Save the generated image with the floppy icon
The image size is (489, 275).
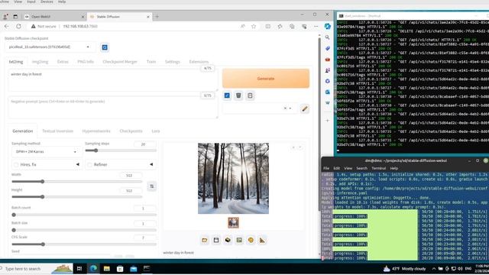tap(216, 240)
